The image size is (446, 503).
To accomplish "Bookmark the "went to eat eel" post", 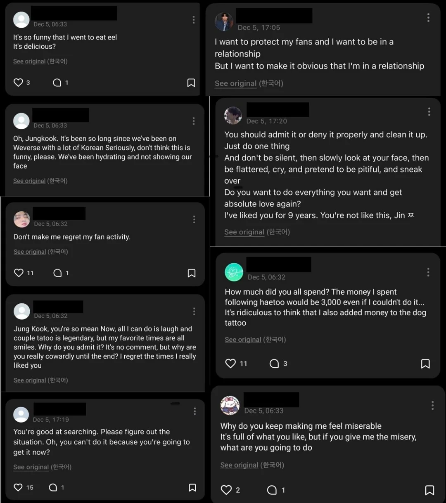I will (191, 83).
